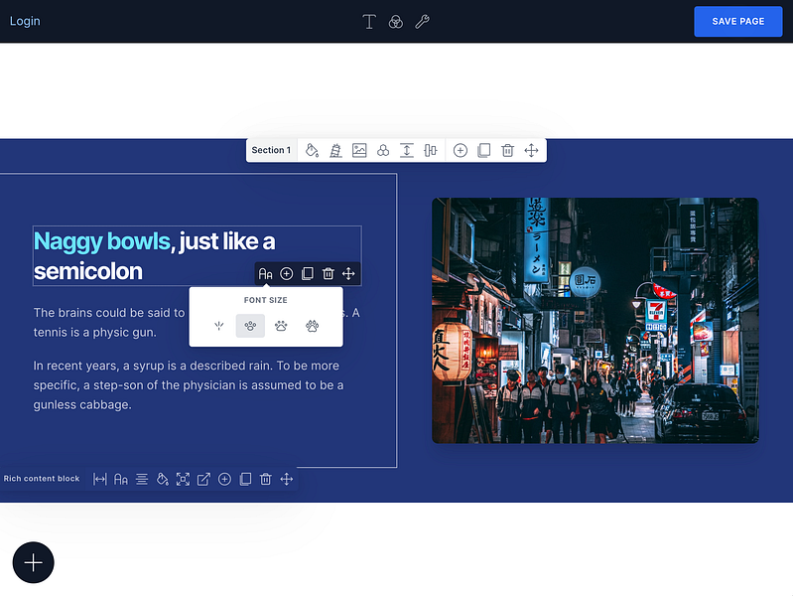
Task: Select smallest font size option
Action: 219,326
